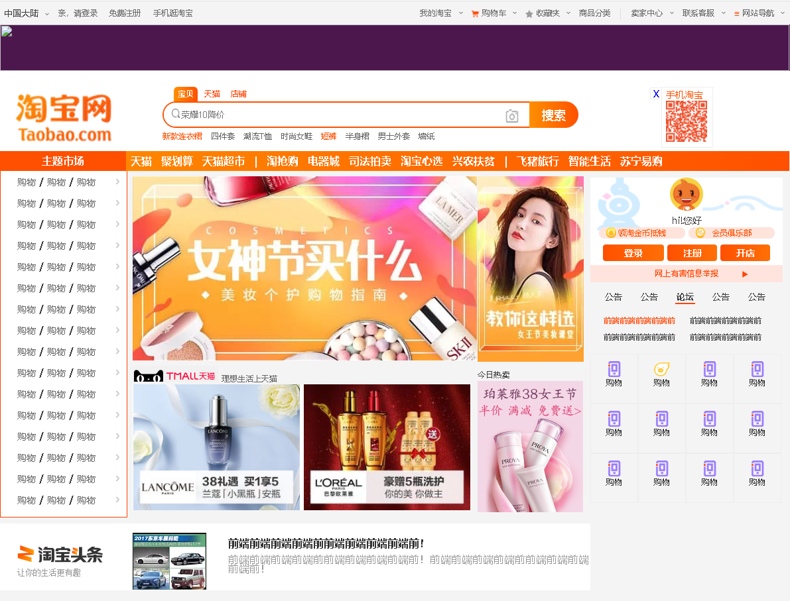Expand the 购物车 dropdown arrow
Viewport: 790px width, 601px height.
tap(515, 13)
